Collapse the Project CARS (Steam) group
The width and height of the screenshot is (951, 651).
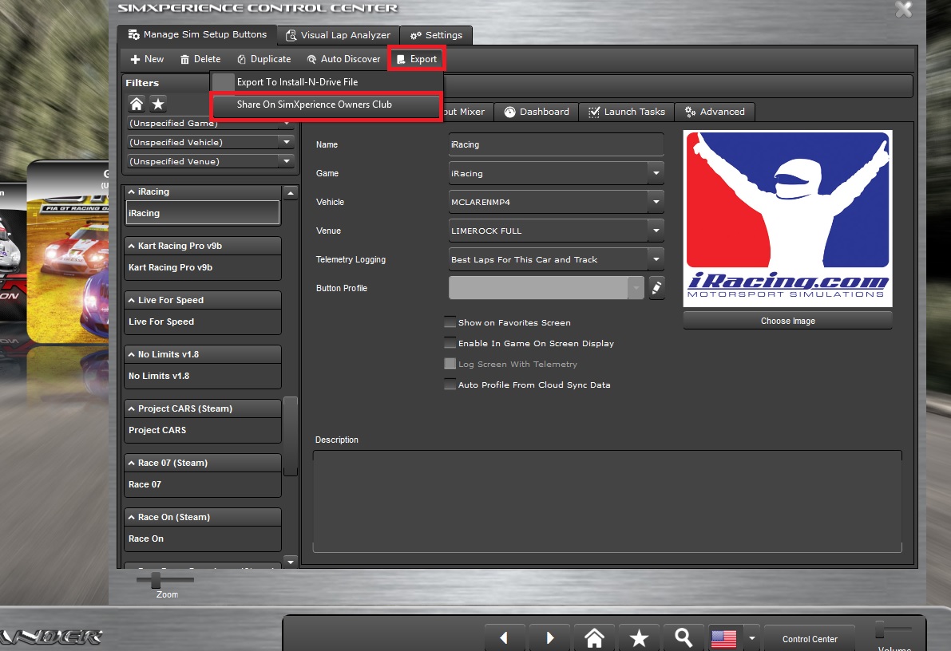click(x=132, y=408)
